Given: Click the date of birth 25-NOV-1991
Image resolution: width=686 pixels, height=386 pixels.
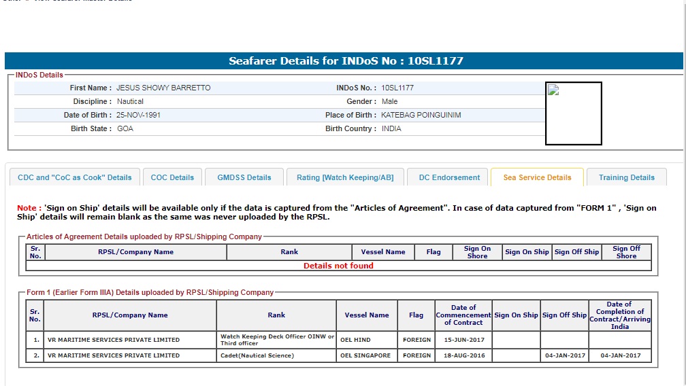Looking at the screenshot, I should [x=138, y=115].
